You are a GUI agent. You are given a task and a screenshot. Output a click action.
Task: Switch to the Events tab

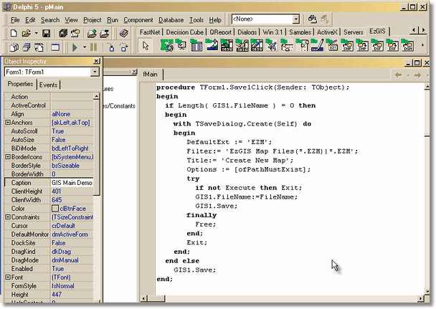pyautogui.click(x=48, y=85)
